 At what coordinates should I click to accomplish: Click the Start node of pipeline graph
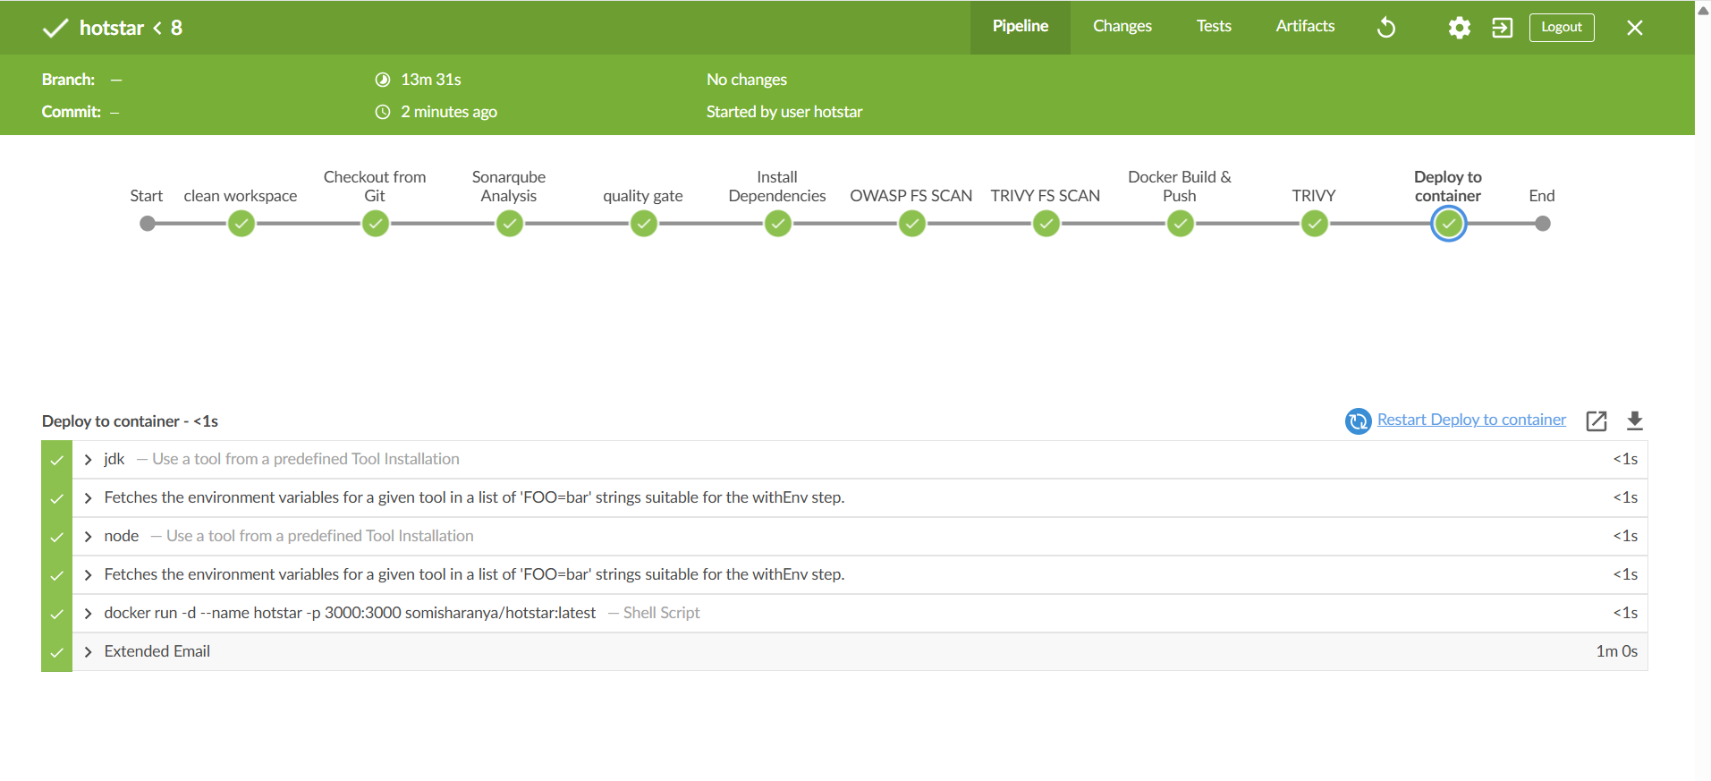148,224
